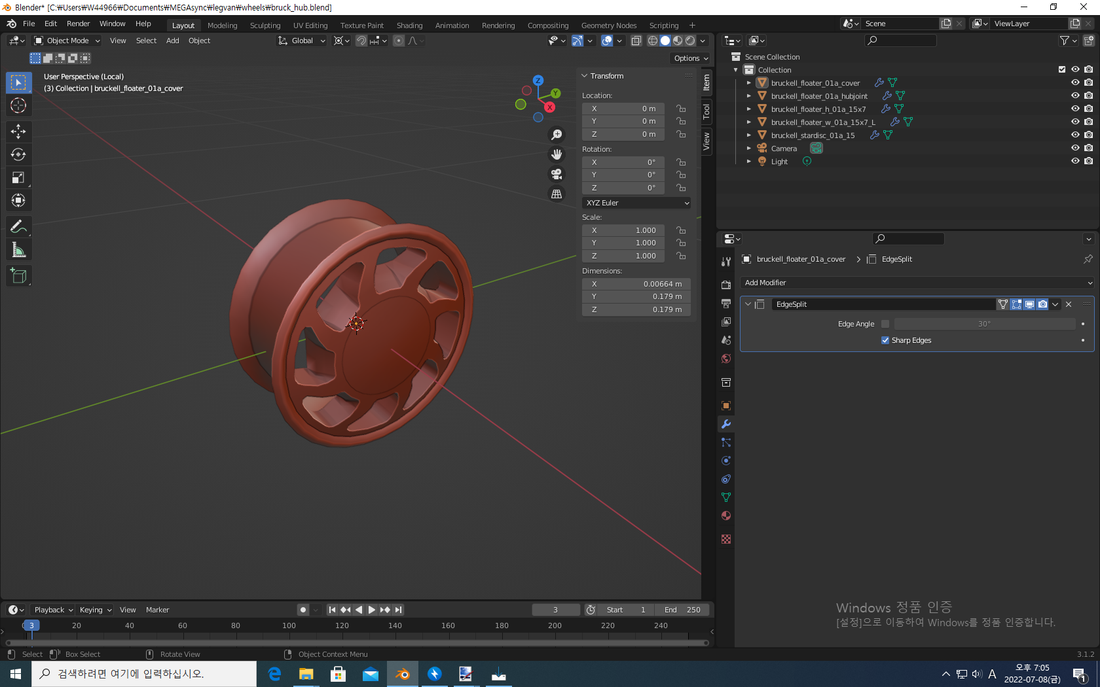Select the Rotate tool
Image resolution: width=1100 pixels, height=687 pixels.
(x=18, y=154)
